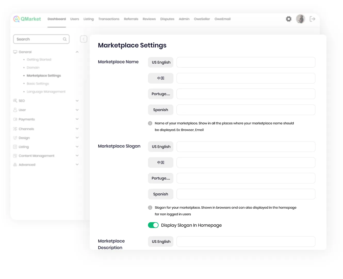
Task: Collapse sidebar with the back arrow button
Action: pos(84,39)
